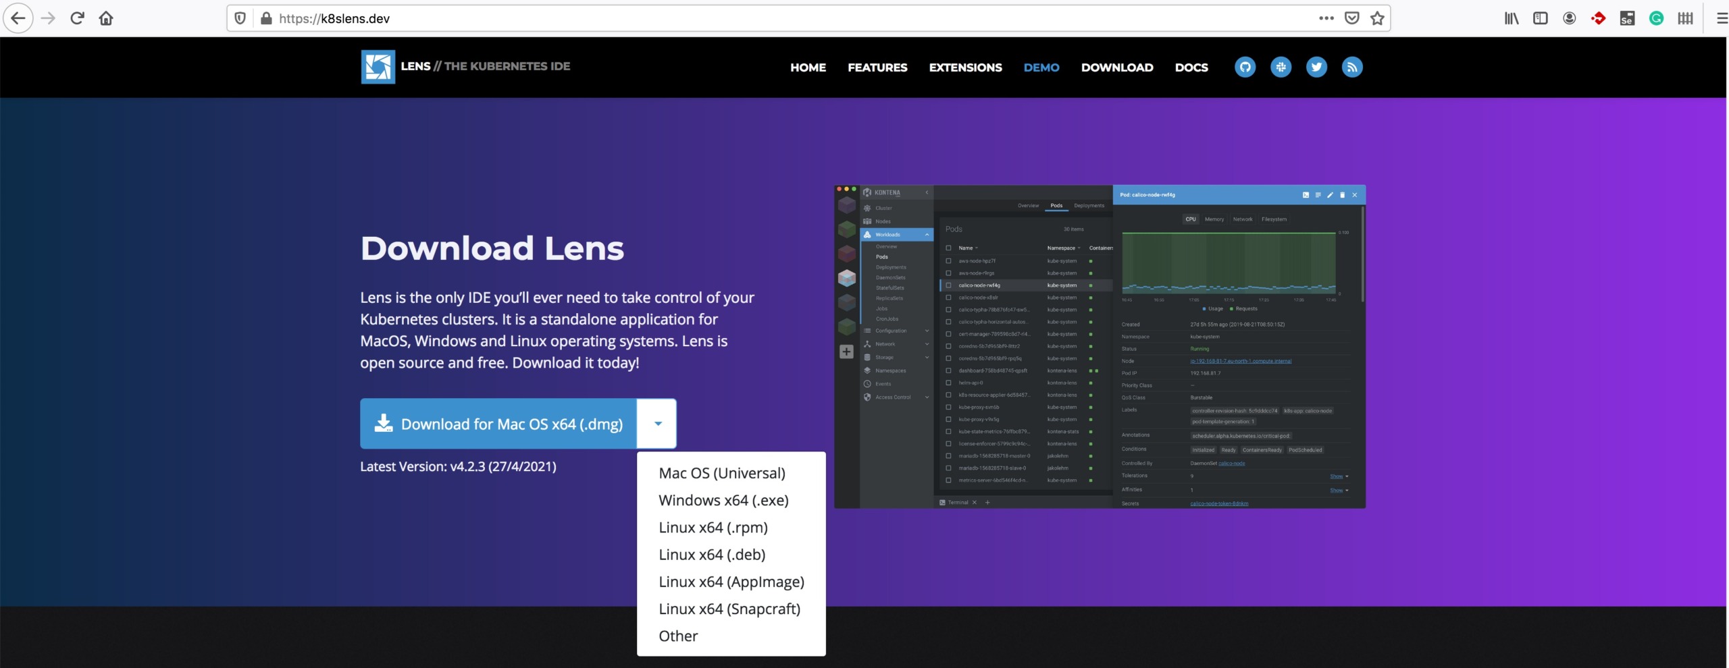
Task: Click the Lens logo icon
Action: (378, 67)
